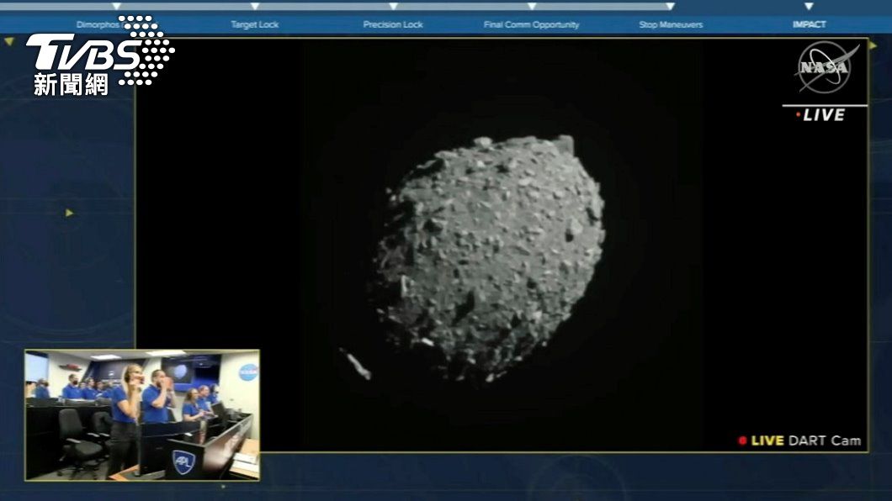Select the triangle marker above Dimorphos
The image size is (892, 501).
(x=117, y=6)
